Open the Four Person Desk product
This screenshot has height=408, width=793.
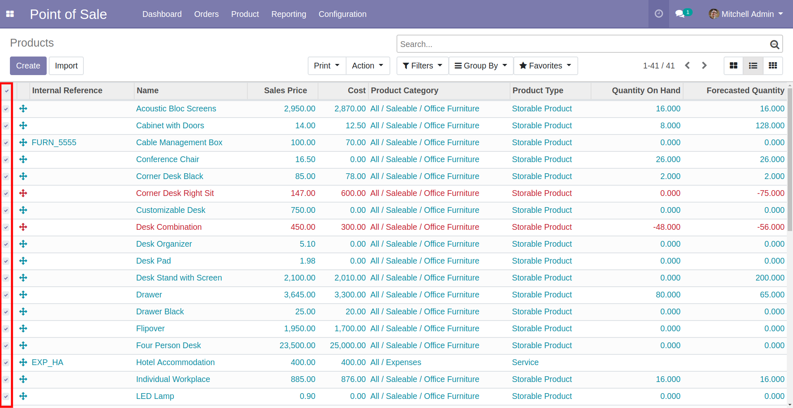(x=169, y=345)
